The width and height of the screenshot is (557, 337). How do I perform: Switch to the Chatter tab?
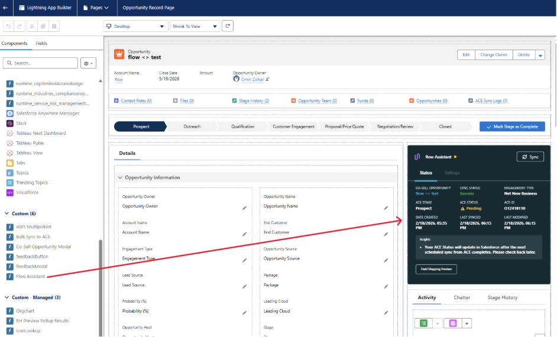[462, 297]
